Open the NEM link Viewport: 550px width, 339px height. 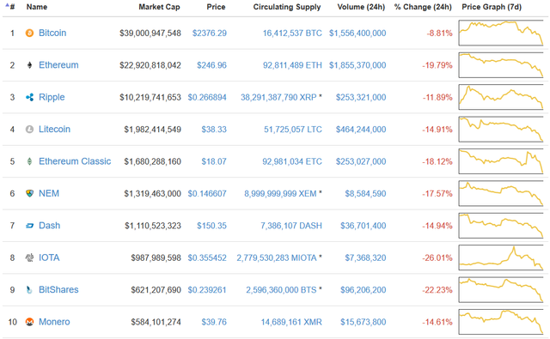click(49, 193)
